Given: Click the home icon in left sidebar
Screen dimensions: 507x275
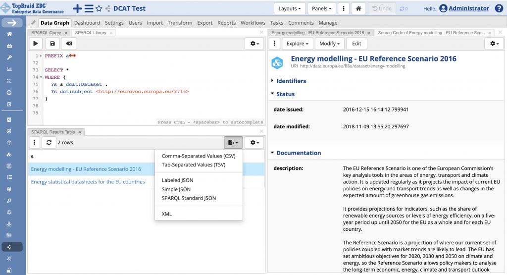Looking at the screenshot, I should 9,34.
